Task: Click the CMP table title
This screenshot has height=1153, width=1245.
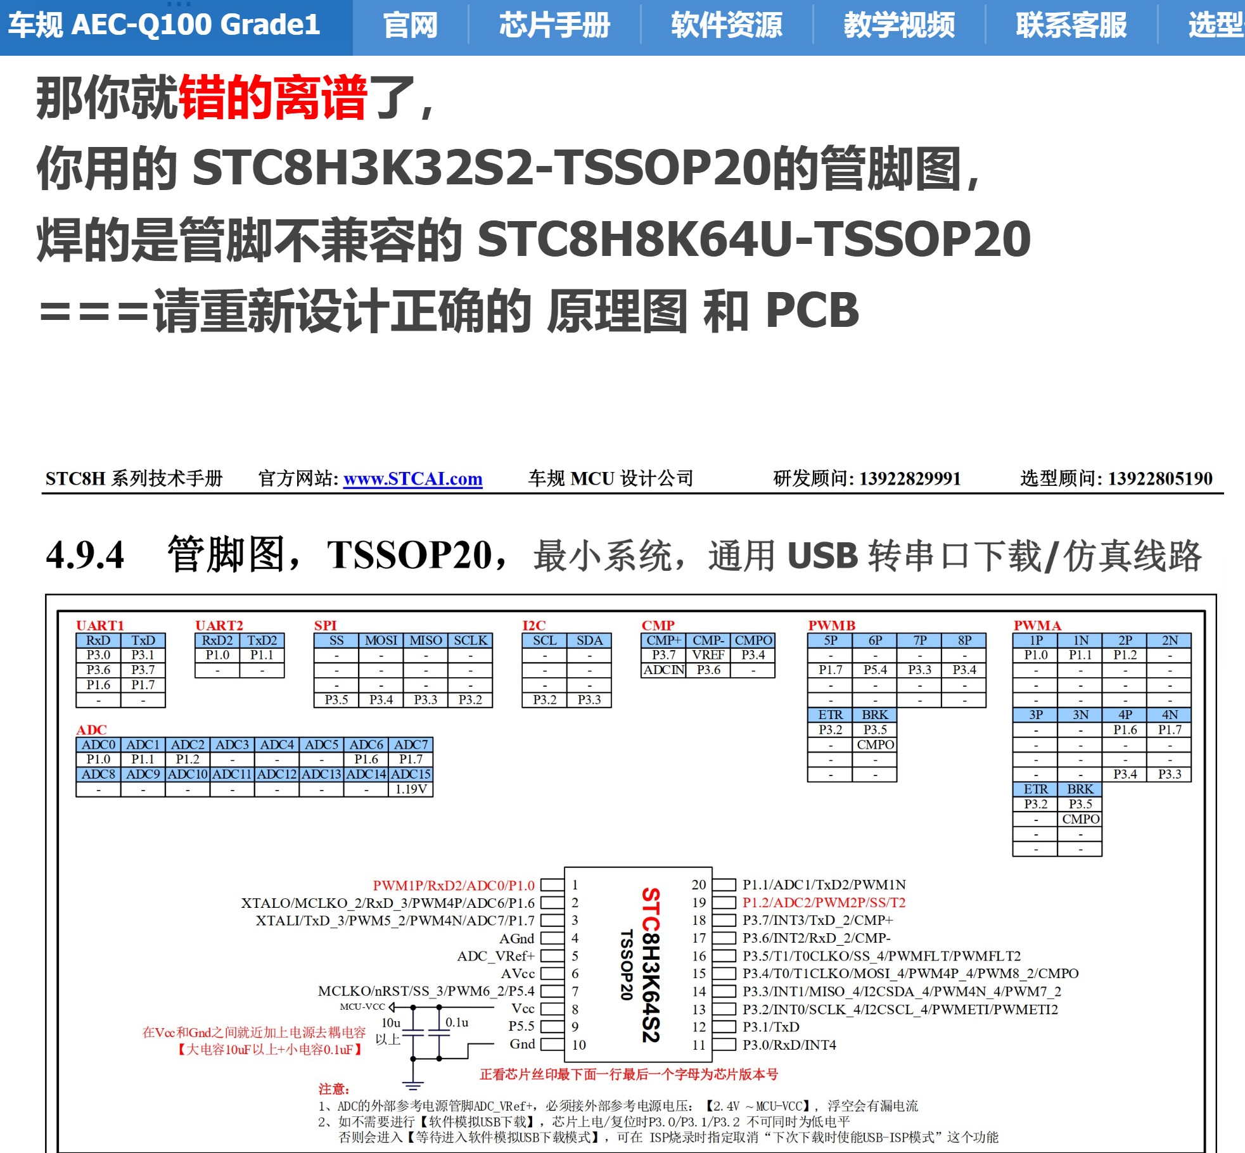Action: 658,625
